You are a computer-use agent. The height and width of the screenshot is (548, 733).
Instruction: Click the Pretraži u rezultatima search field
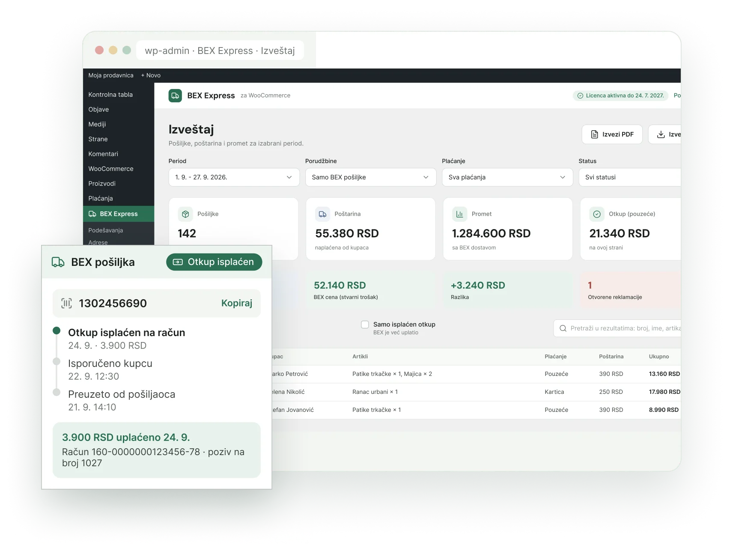(617, 328)
